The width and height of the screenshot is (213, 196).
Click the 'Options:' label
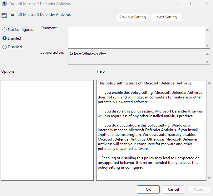tap(8, 71)
